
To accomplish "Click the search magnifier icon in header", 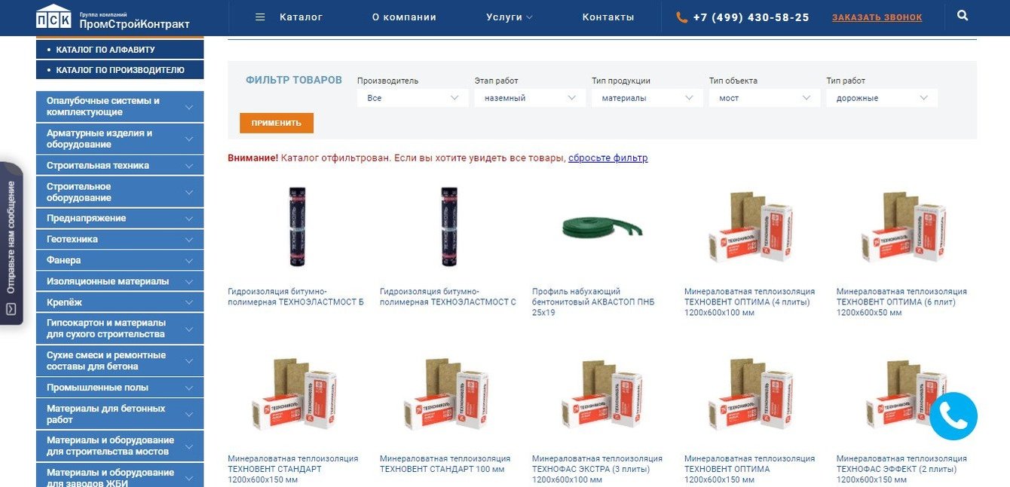I will 963,15.
